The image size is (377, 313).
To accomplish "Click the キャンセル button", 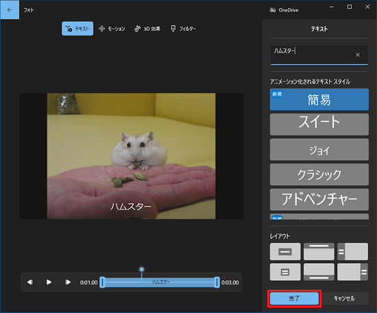I will [344, 299].
